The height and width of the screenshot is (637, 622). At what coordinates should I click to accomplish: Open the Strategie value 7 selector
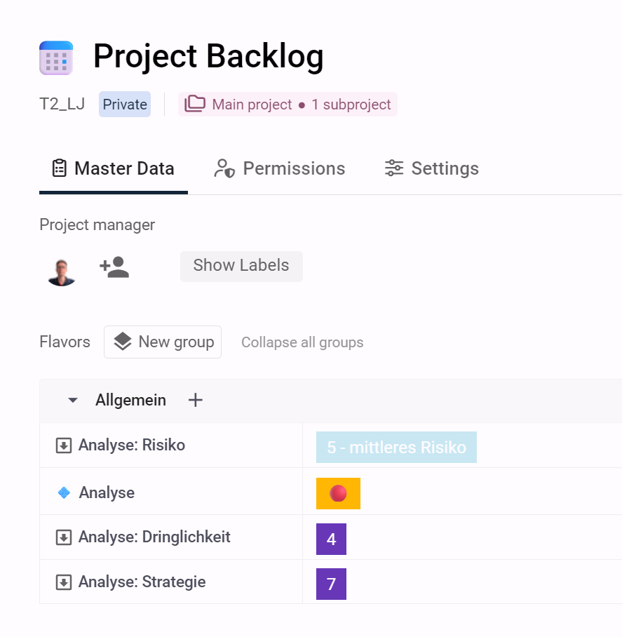[x=331, y=584]
